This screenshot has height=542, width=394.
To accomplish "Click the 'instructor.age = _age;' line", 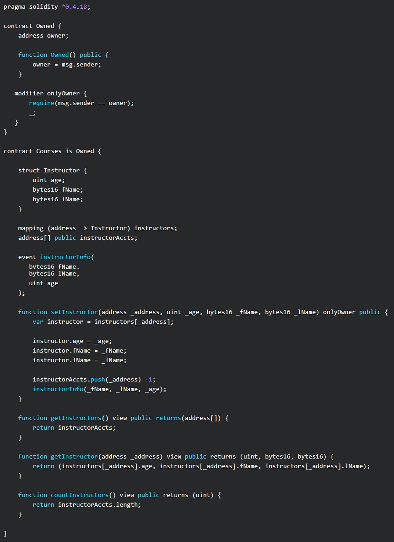I will click(x=72, y=341).
